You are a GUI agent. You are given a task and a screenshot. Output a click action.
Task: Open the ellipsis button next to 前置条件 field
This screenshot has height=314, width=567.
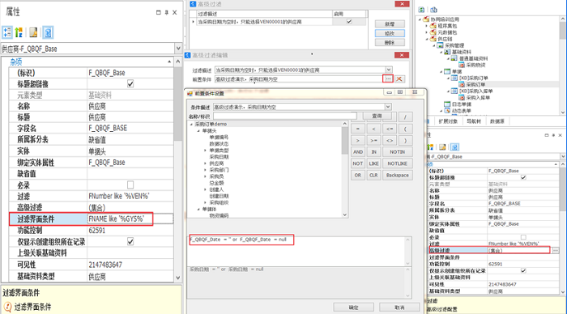tap(388, 78)
